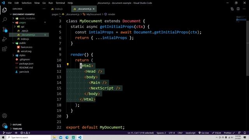Click the pages breadcrumb

point(55,14)
